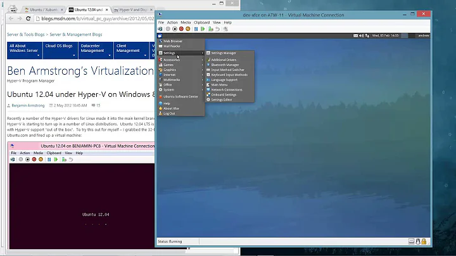Image resolution: width=456 pixels, height=256 pixels.
Task: Expand the Settings submenu entry
Action: coord(181,53)
